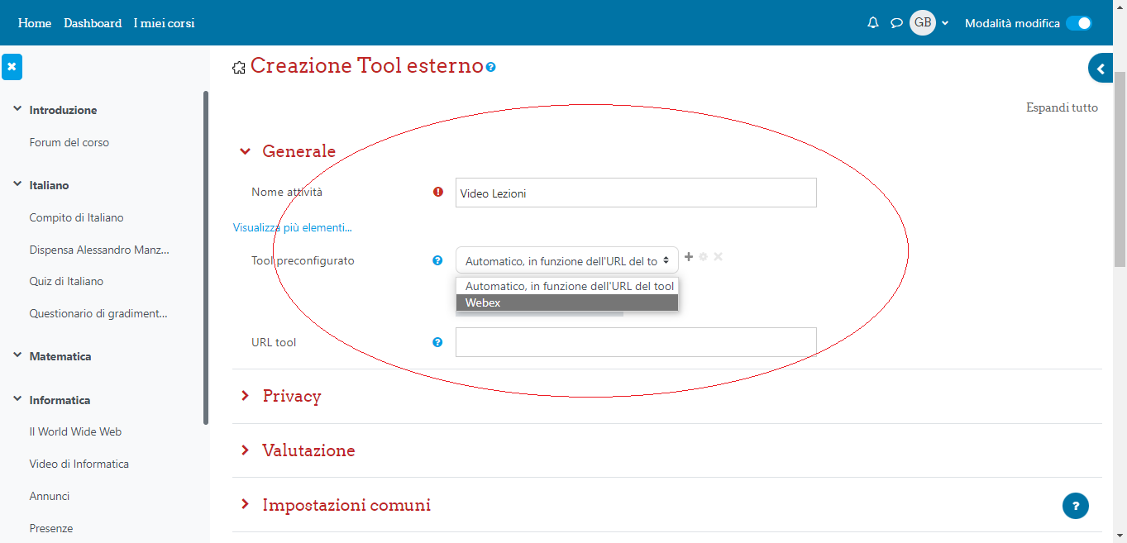Open Quiz di Italiano

click(x=66, y=281)
